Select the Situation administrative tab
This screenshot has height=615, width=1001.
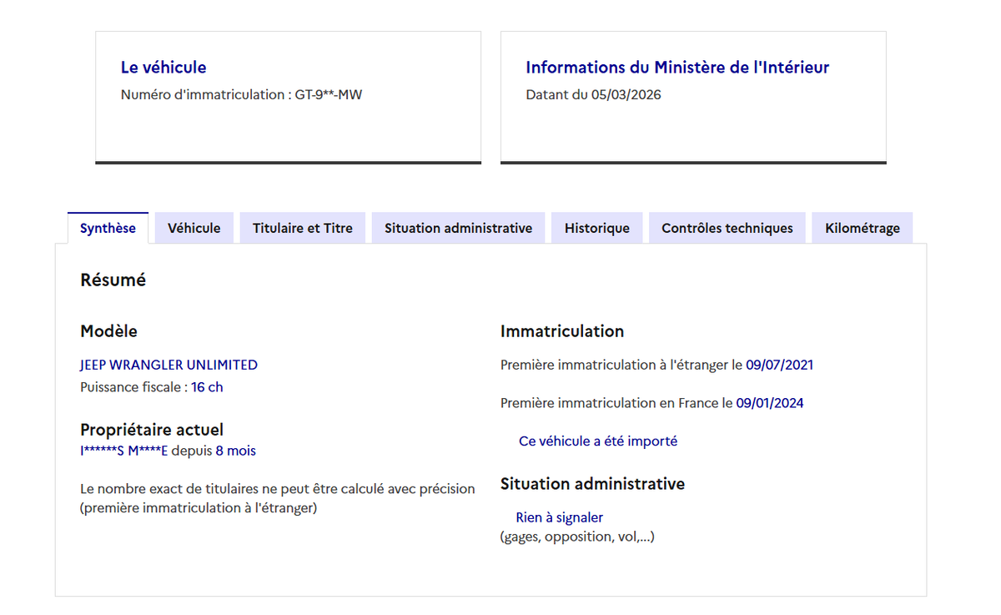coord(458,228)
